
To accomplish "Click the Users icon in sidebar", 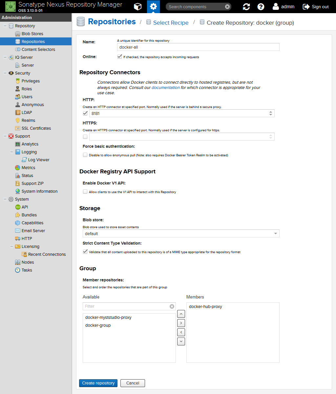I will (18, 97).
